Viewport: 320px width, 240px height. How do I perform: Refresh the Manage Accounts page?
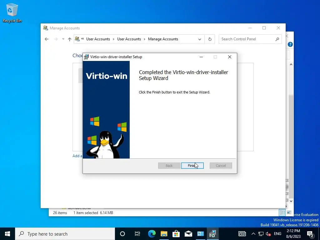[210, 39]
